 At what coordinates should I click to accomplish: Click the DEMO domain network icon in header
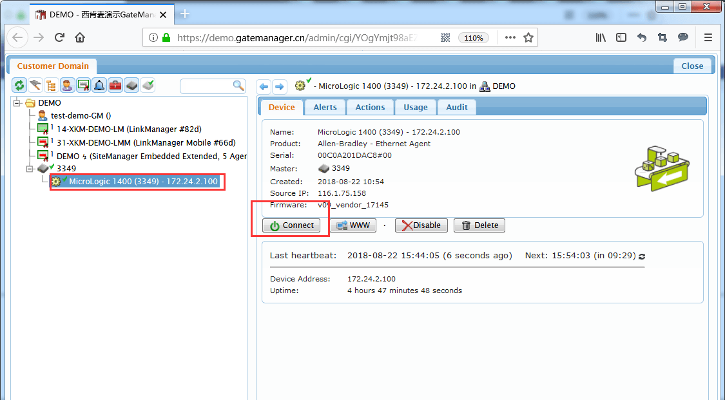pos(485,86)
